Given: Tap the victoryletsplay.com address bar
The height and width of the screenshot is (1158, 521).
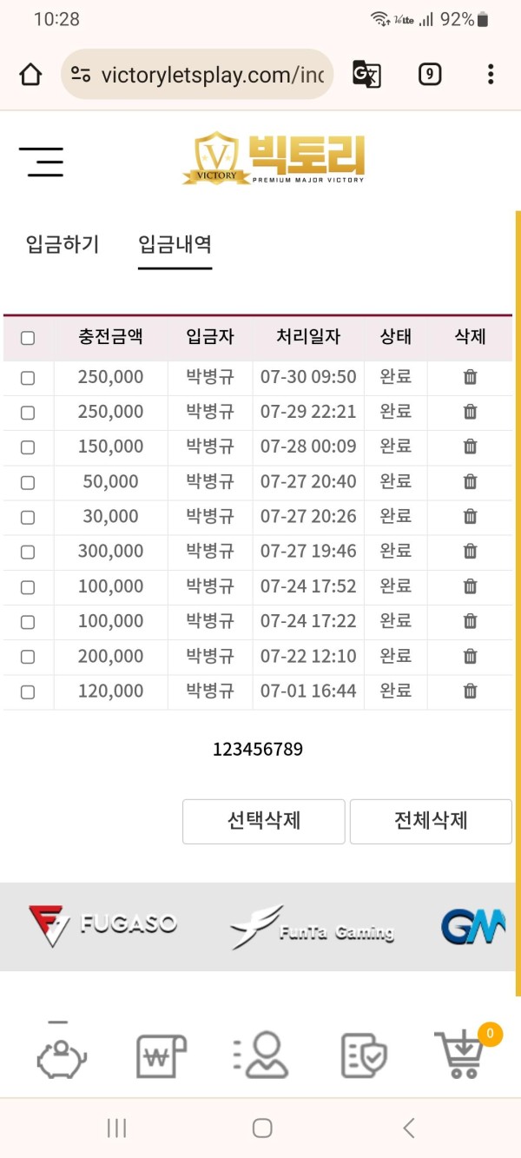Looking at the screenshot, I should click(197, 75).
